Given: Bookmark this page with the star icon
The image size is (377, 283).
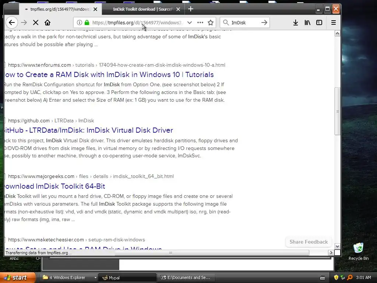Looking at the screenshot, I should tap(211, 22).
